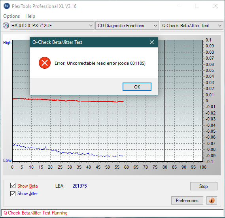Click the orange info icon button
Image resolution: width=225 pixels, height=218 pixels.
[212, 200]
